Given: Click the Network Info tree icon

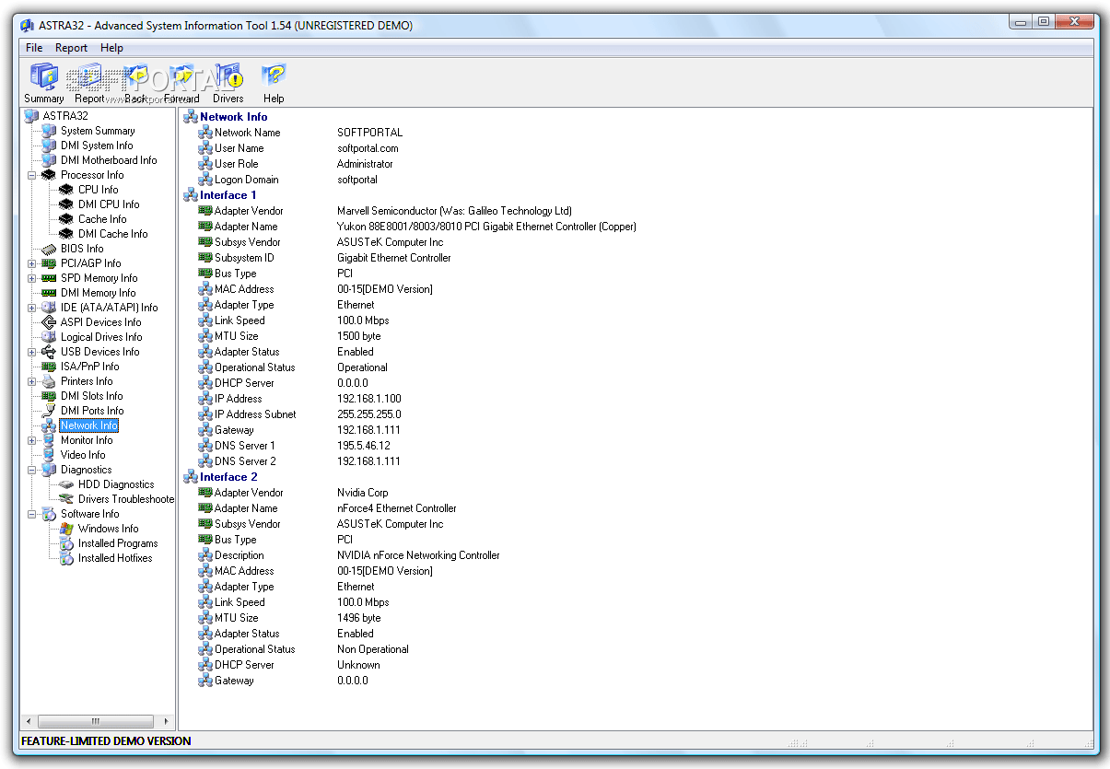Looking at the screenshot, I should point(49,425).
